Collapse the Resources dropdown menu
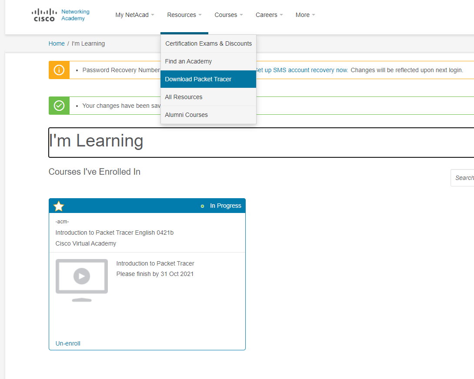 point(184,15)
